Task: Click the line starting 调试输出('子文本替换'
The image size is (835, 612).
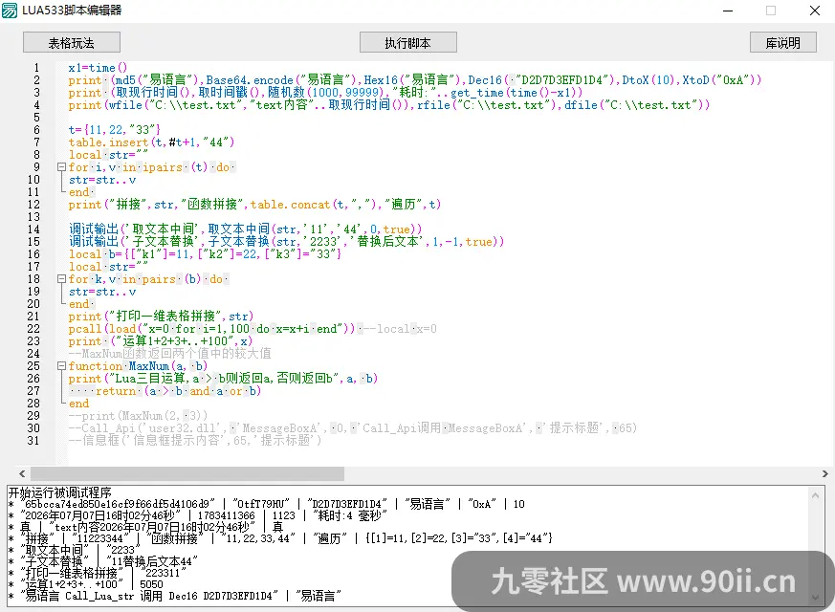Action: pos(287,242)
